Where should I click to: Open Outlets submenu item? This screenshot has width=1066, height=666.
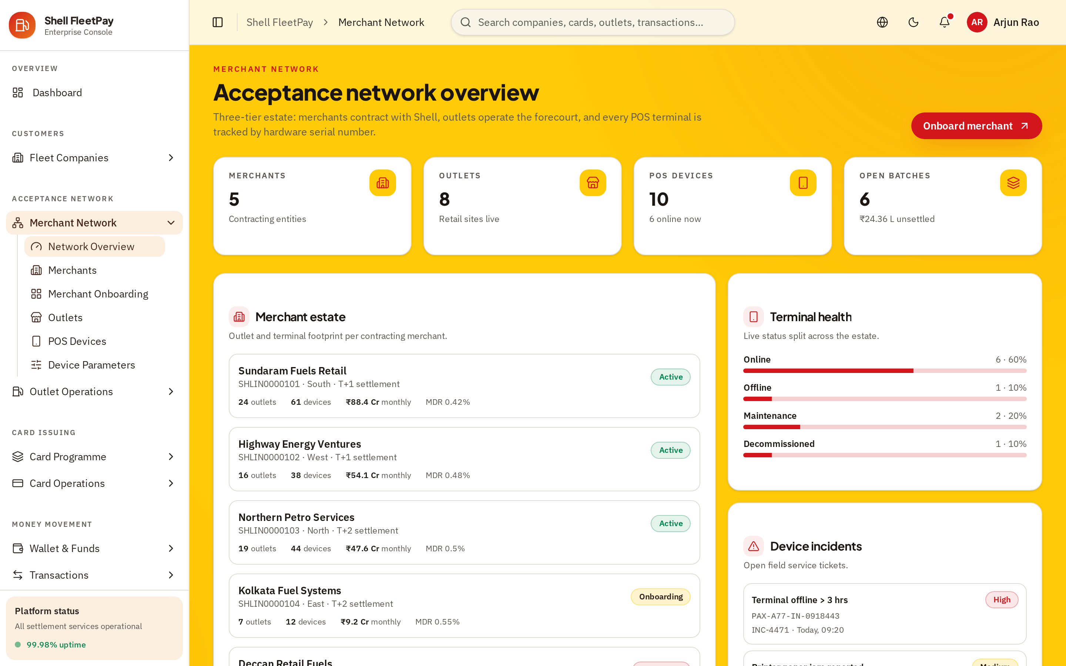pos(94,317)
